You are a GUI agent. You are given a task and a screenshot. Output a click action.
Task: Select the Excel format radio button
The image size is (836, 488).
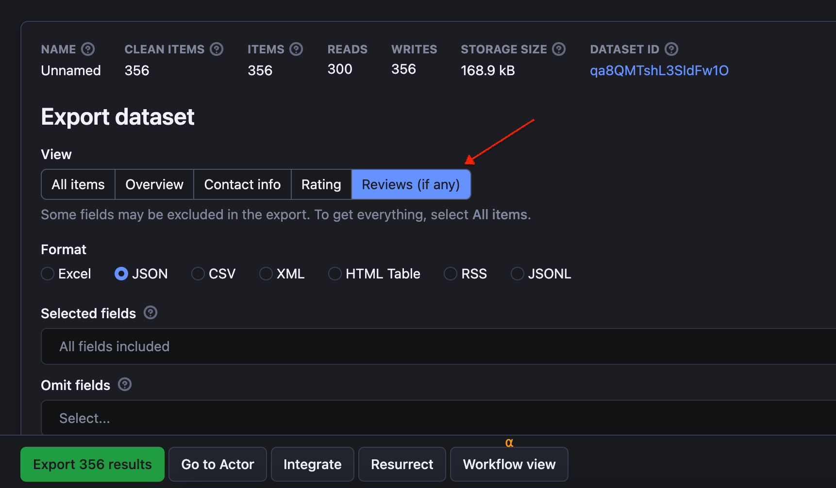(48, 274)
